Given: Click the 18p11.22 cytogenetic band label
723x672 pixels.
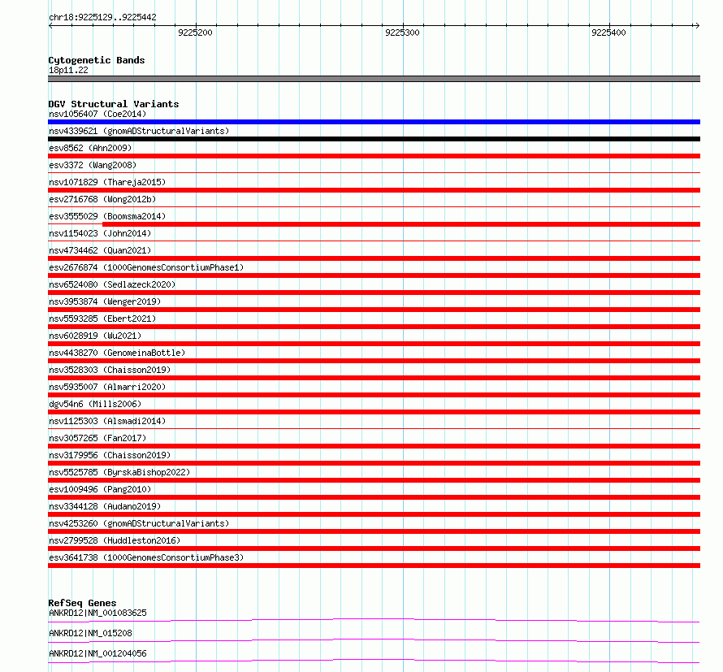Looking at the screenshot, I should click(68, 70).
